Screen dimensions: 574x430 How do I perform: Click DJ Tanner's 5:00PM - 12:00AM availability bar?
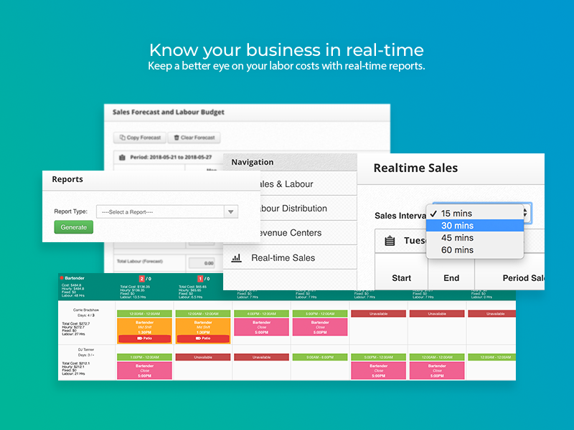[379, 357]
